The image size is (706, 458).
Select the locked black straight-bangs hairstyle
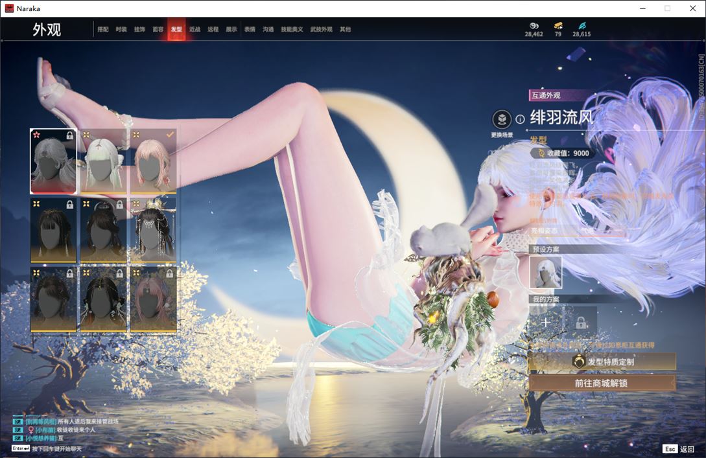[x=53, y=231]
